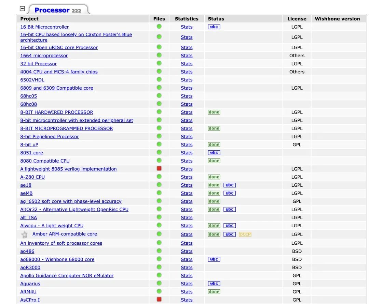This screenshot has width=369, height=304.
Task: Open the 16-bit CPU Caxton Foster's Blue project
Action: (x=76, y=37)
